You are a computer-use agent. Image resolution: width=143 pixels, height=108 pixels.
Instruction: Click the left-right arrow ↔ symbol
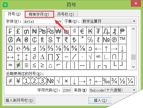[10, 57]
